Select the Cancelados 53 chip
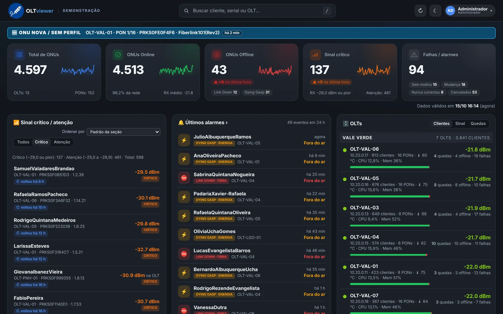 (x=464, y=92)
